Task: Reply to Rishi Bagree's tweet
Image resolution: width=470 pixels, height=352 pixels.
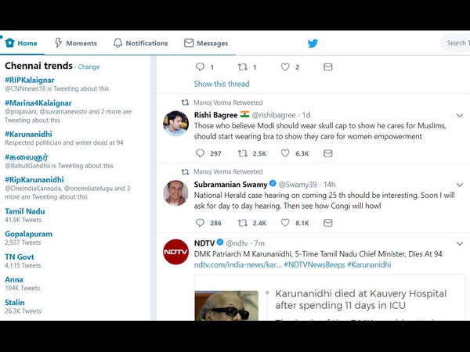Action: coord(200,153)
